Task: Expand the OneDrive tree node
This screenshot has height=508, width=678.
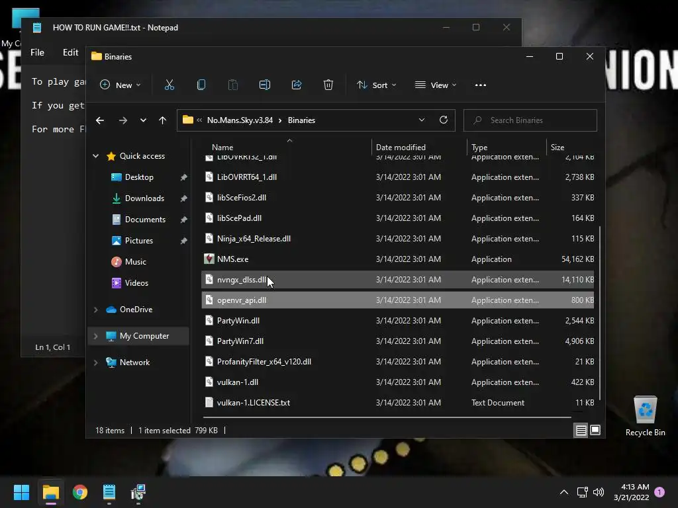Action: point(95,310)
